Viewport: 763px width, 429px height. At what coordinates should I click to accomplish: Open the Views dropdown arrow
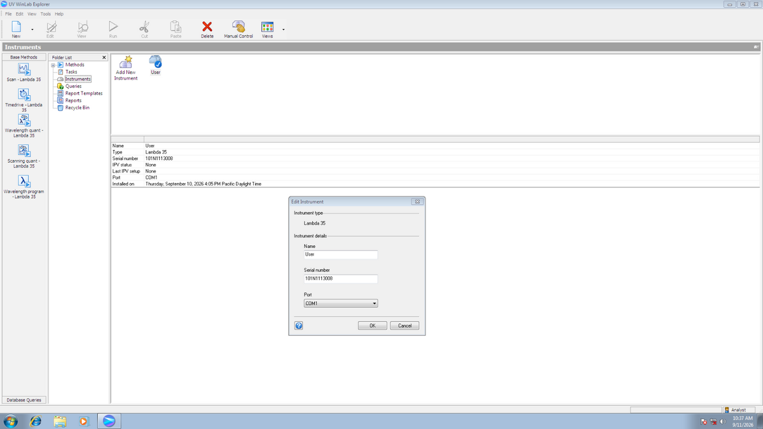coord(283,29)
